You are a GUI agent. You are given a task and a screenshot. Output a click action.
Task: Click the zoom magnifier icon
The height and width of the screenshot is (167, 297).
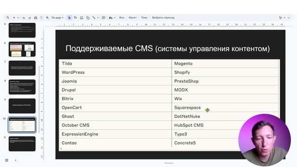(x=47, y=18)
